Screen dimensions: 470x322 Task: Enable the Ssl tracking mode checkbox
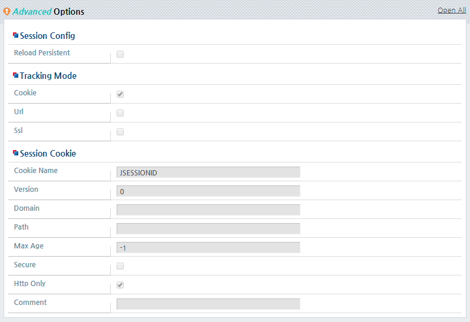point(120,132)
